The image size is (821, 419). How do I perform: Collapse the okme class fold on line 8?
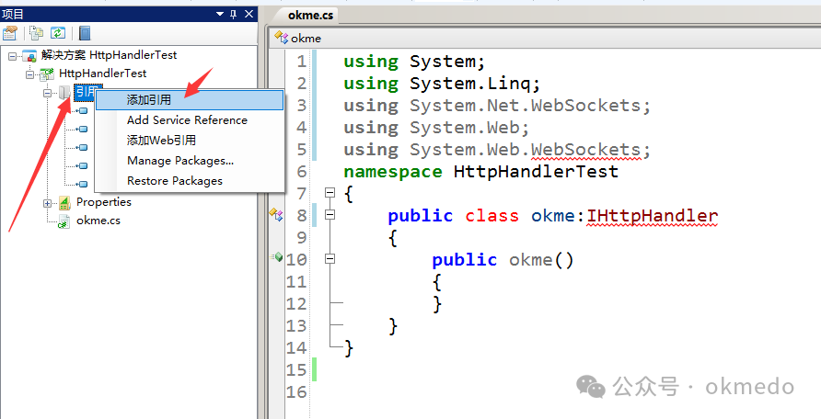point(330,214)
